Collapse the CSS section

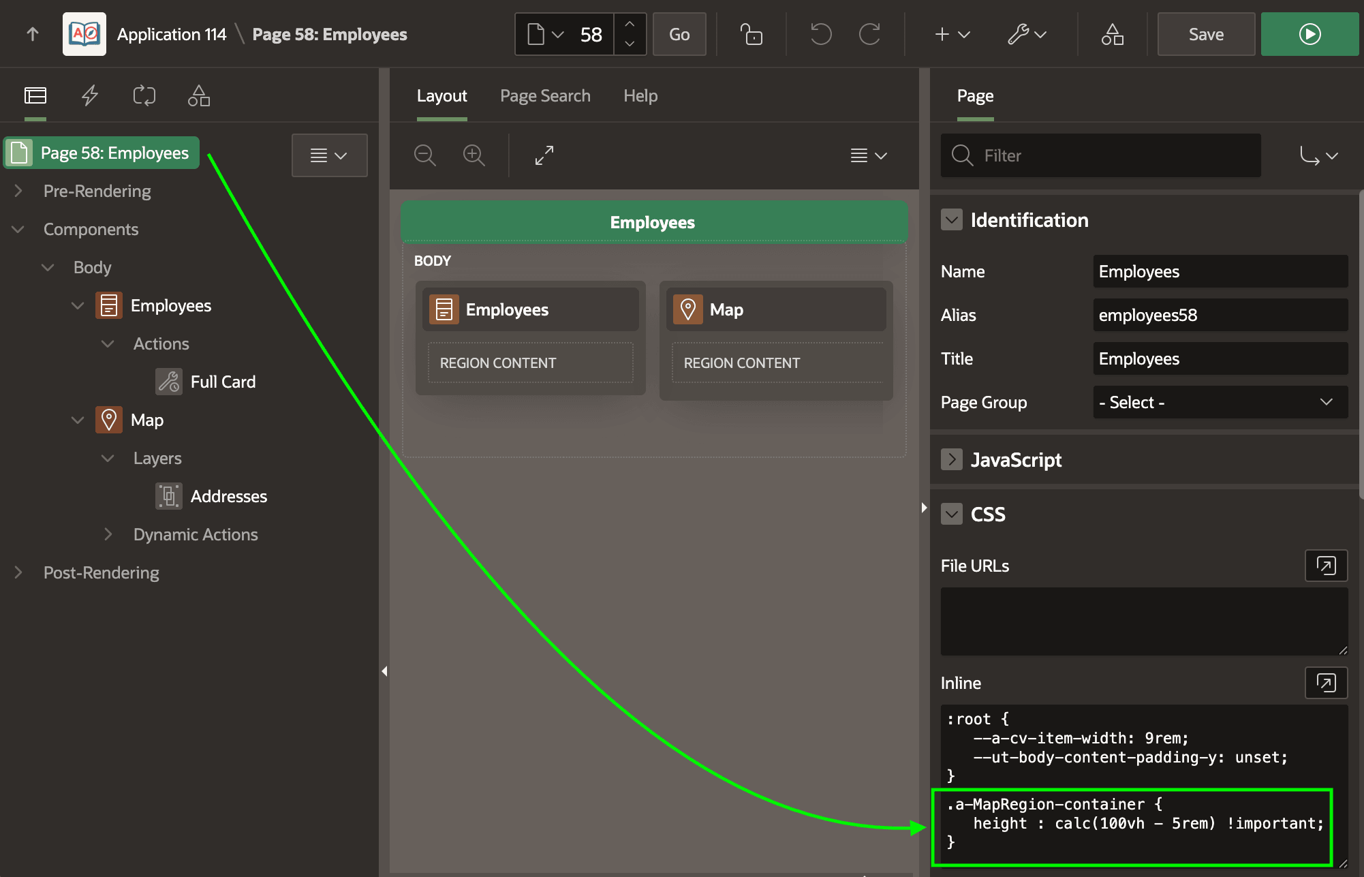coord(951,514)
